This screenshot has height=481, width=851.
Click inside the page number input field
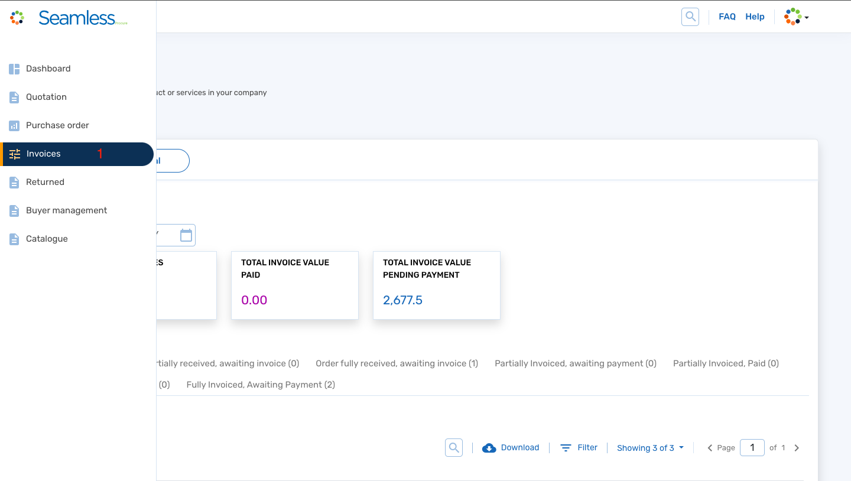click(x=752, y=447)
